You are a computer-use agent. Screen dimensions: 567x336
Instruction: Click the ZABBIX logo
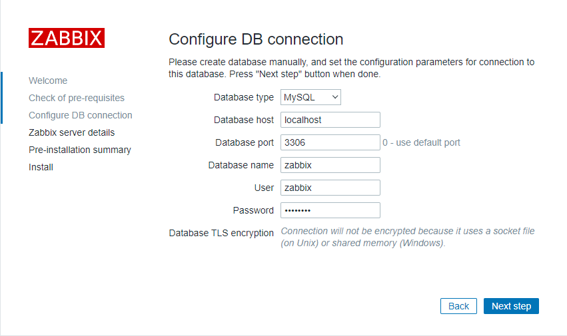point(67,38)
